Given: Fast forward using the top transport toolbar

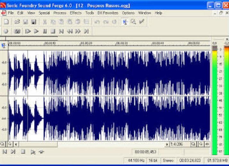Looking at the screenshot, I should 78,31.
